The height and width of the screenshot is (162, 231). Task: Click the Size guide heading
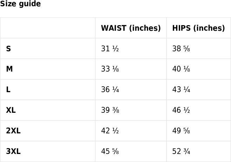20,4
